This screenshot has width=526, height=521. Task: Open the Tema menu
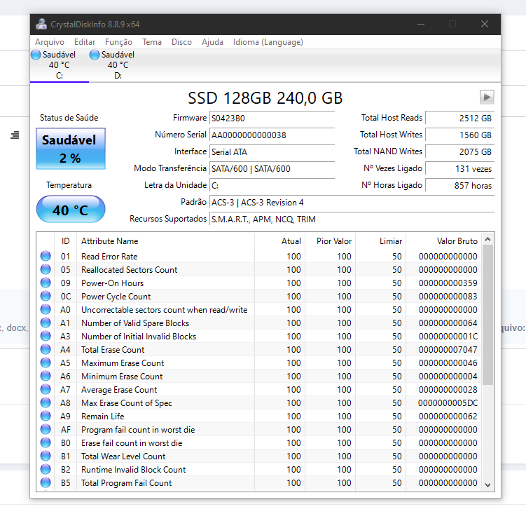tap(151, 42)
